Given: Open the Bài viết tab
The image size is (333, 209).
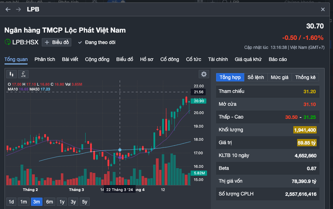Looking at the screenshot, I should 70,59.
